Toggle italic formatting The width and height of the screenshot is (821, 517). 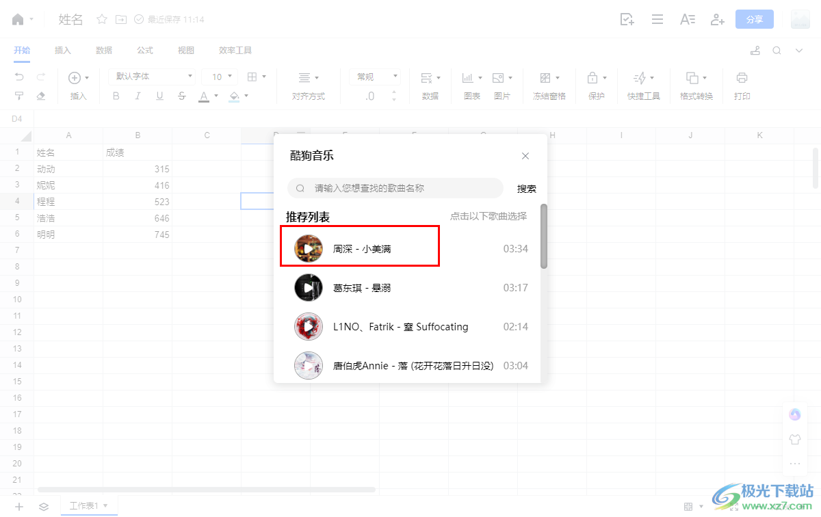(x=138, y=96)
